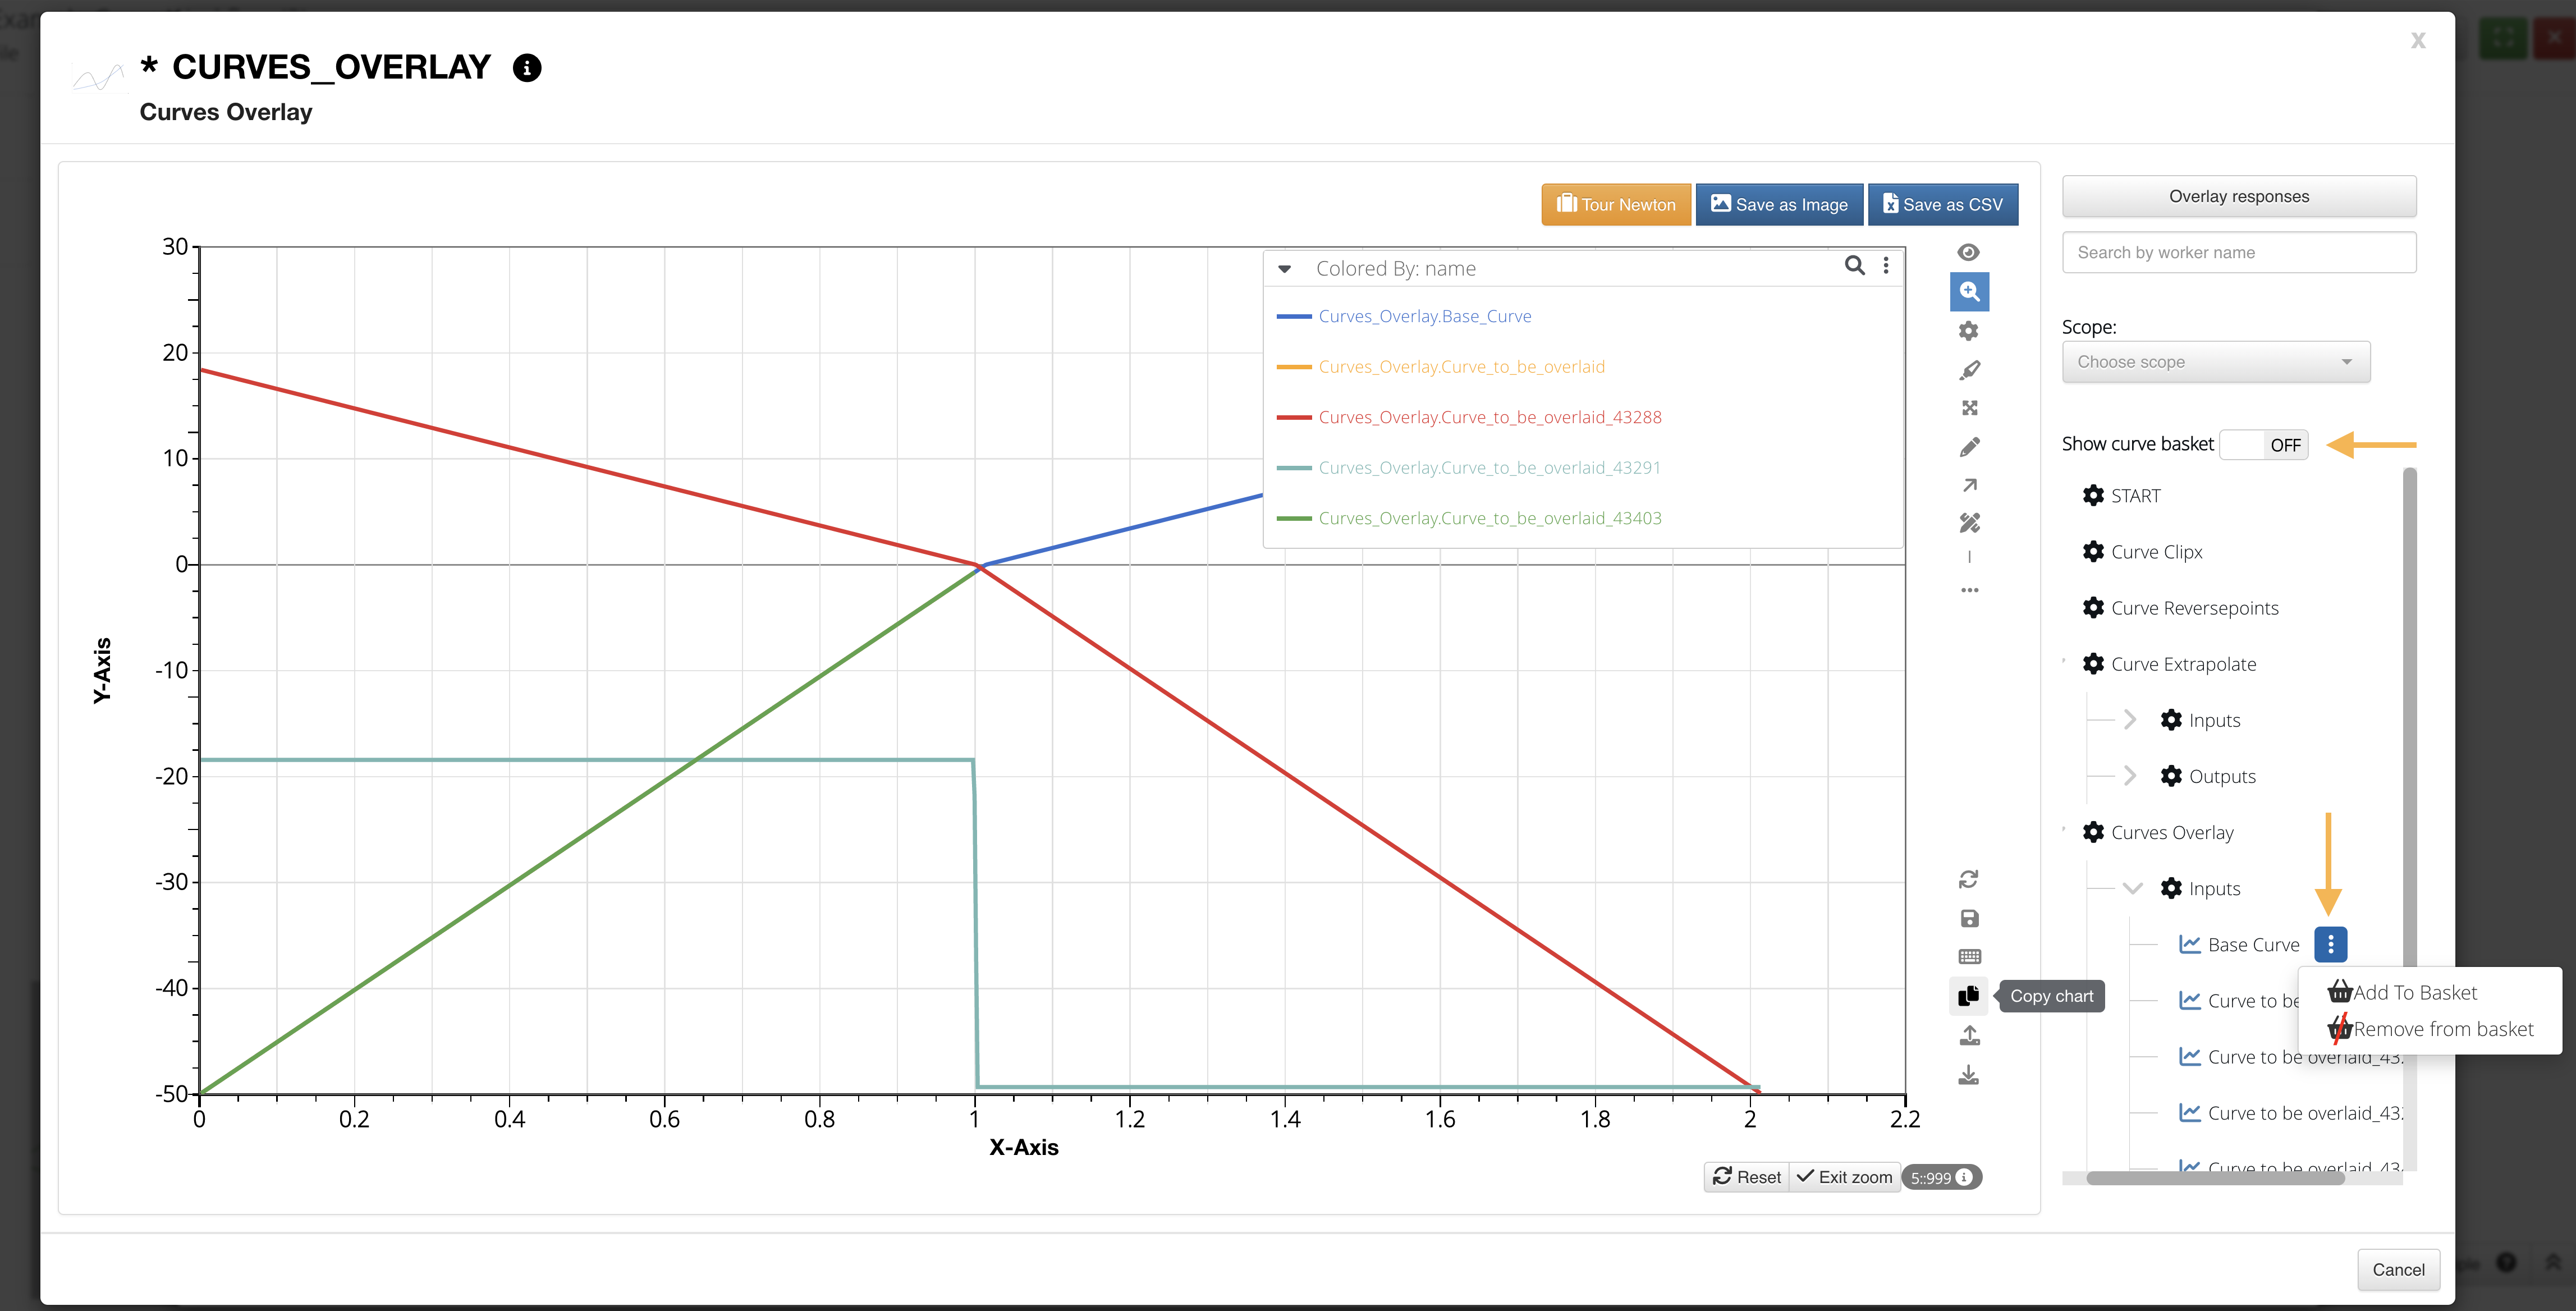Click the red Curve_to_be_overlaid_43288 color swatch
The height and width of the screenshot is (1311, 2576).
[1293, 417]
